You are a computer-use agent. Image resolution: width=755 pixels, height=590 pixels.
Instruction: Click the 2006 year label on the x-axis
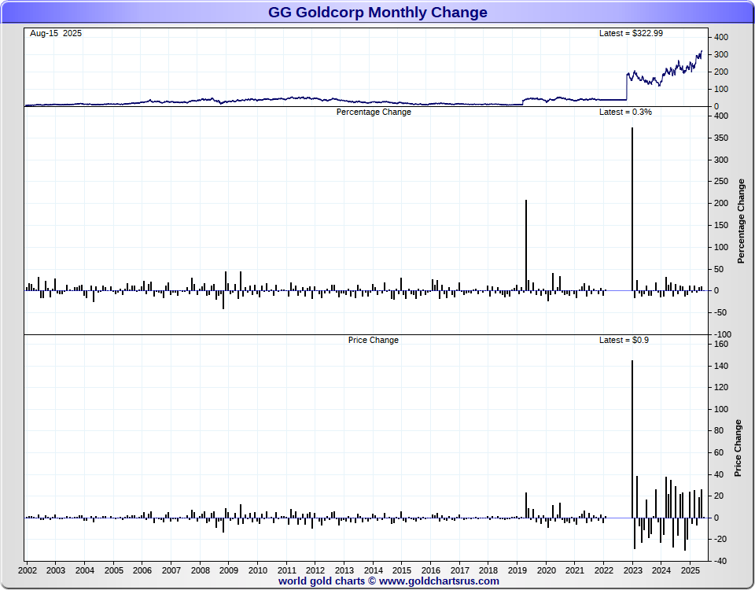point(142,571)
